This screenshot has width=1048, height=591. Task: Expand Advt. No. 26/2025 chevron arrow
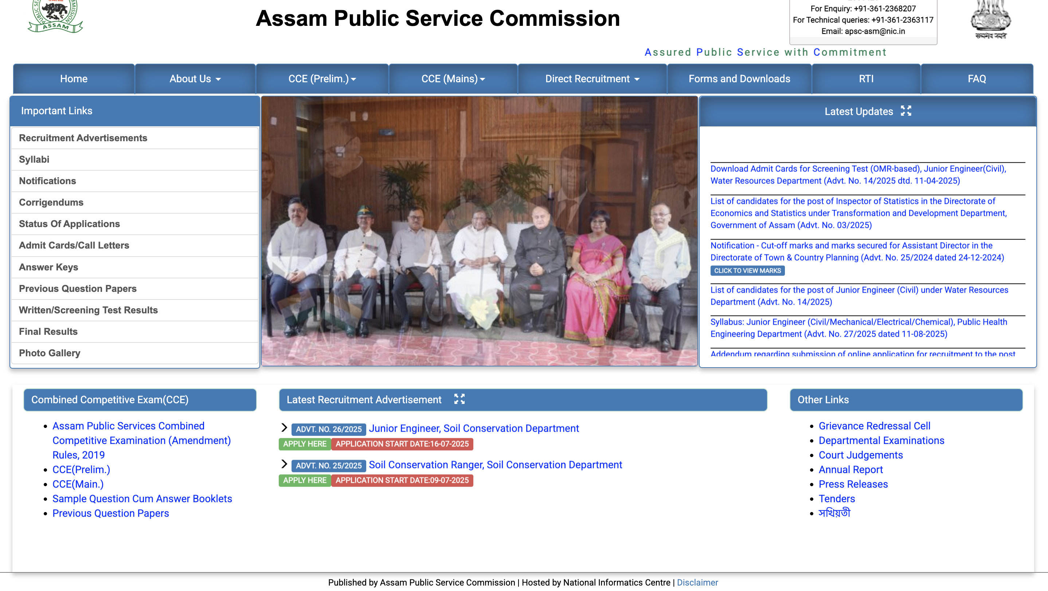(284, 427)
